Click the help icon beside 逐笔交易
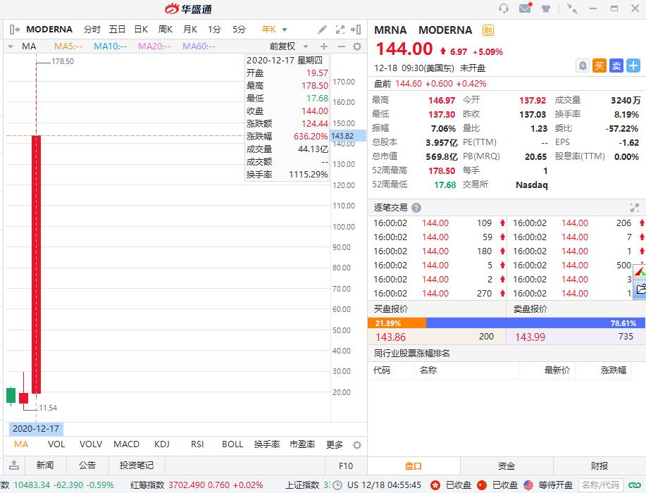Viewport: 646px width, 493px height. pos(415,208)
